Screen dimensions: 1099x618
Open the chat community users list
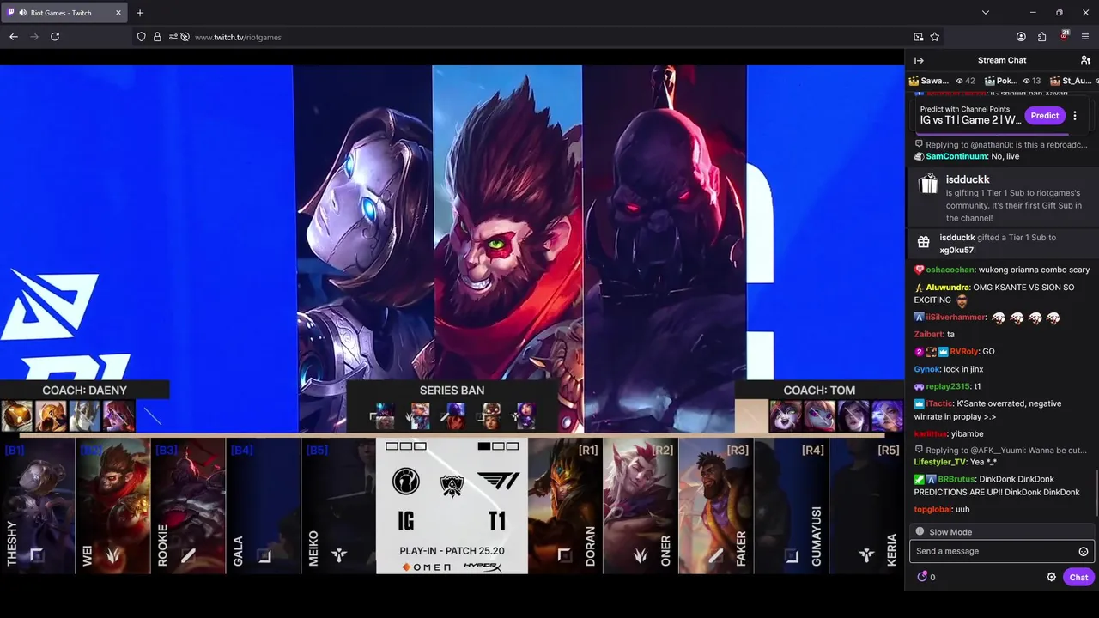click(x=1085, y=60)
